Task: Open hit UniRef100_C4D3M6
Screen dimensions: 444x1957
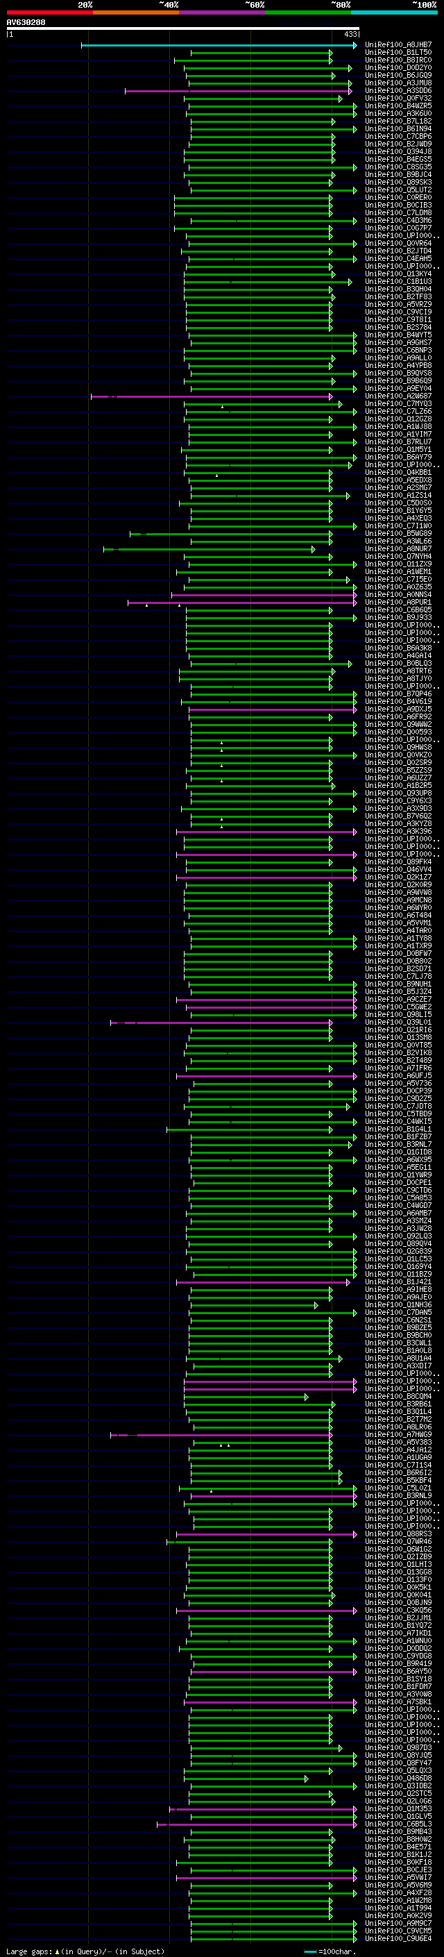Action: coord(398,221)
